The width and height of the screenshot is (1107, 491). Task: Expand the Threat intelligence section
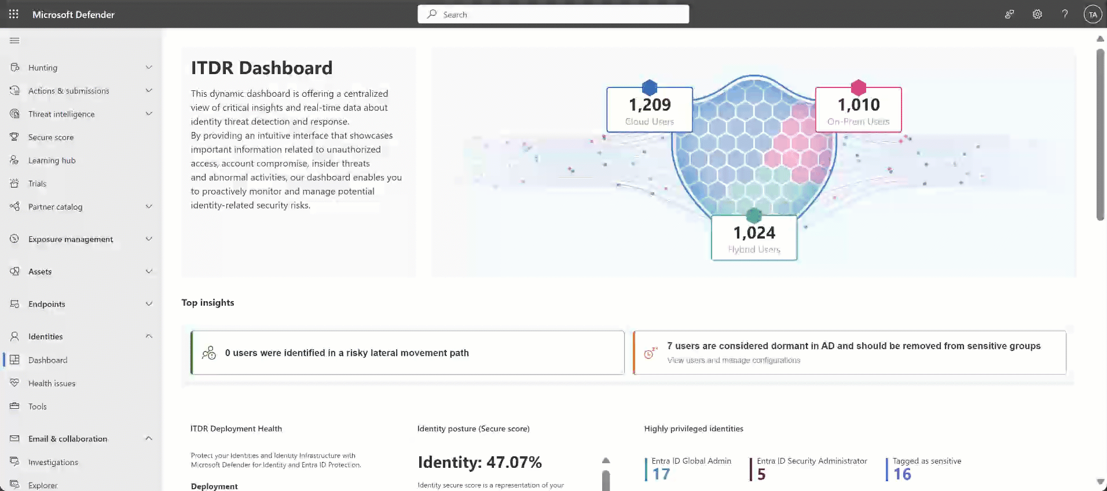coord(149,114)
